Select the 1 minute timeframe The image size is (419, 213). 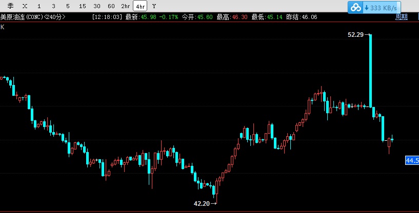pyautogui.click(x=39, y=6)
